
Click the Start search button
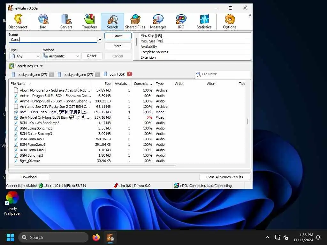click(x=118, y=36)
